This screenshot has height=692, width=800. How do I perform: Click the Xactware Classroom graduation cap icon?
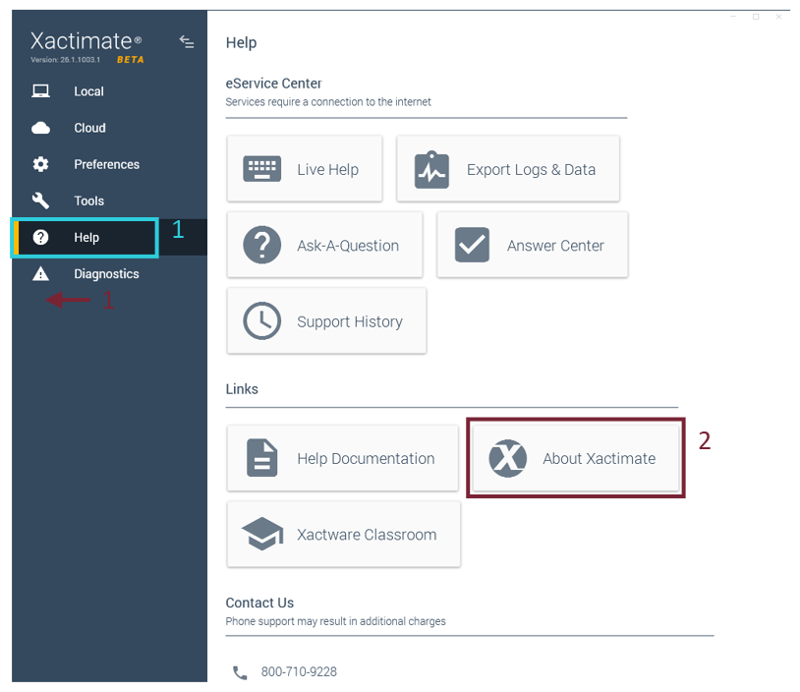[x=262, y=535]
